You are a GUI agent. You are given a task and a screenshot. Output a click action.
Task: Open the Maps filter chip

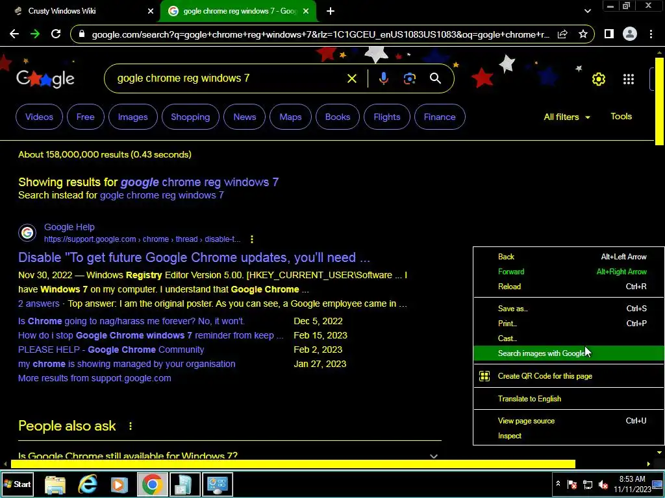tap(290, 117)
